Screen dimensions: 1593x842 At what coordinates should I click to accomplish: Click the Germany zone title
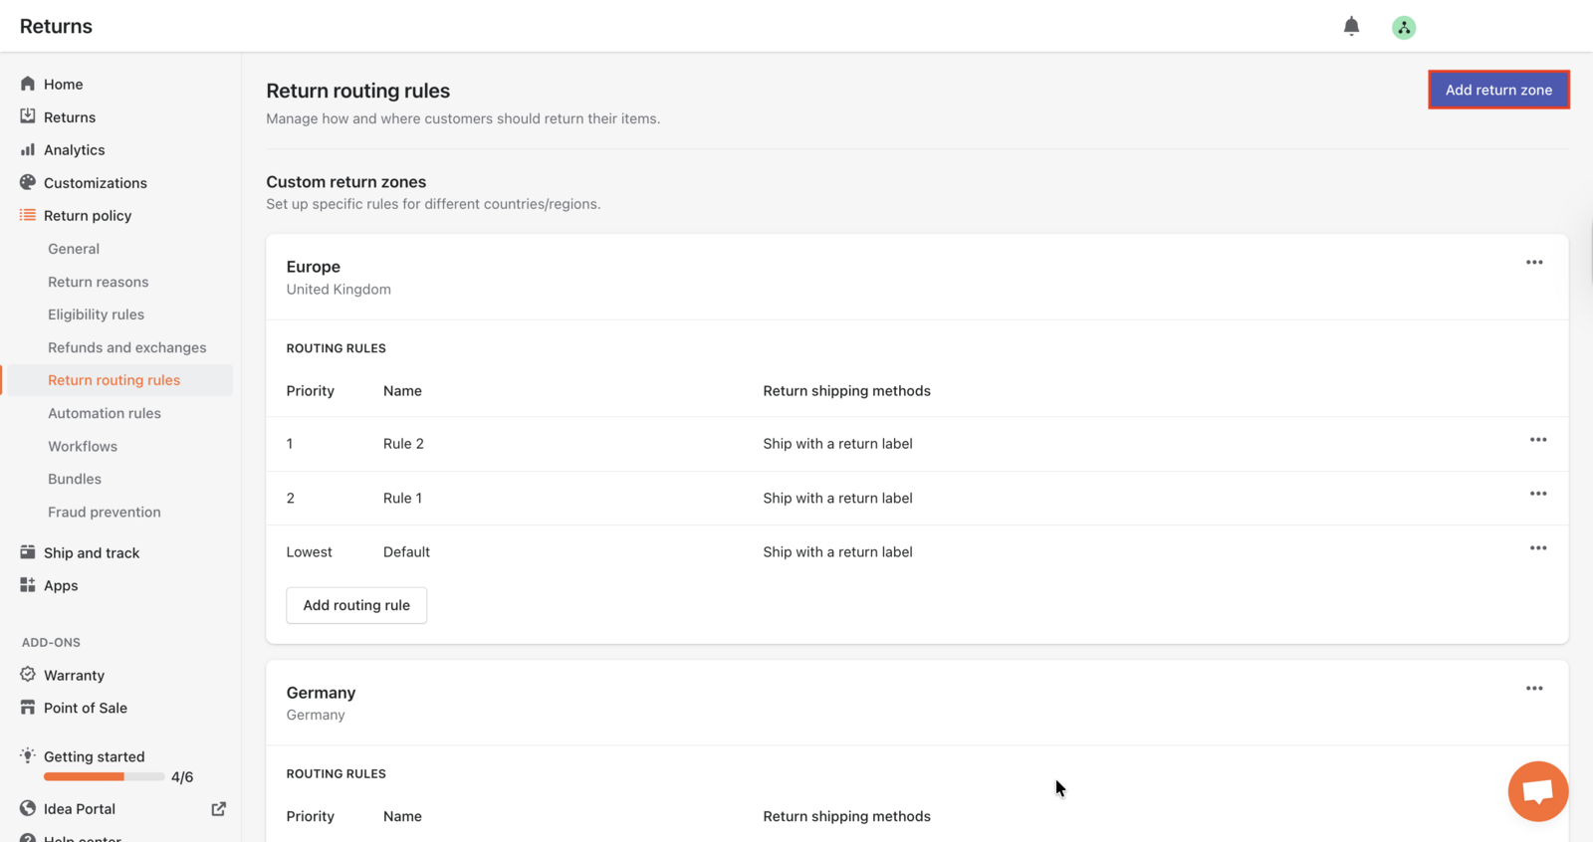(321, 693)
